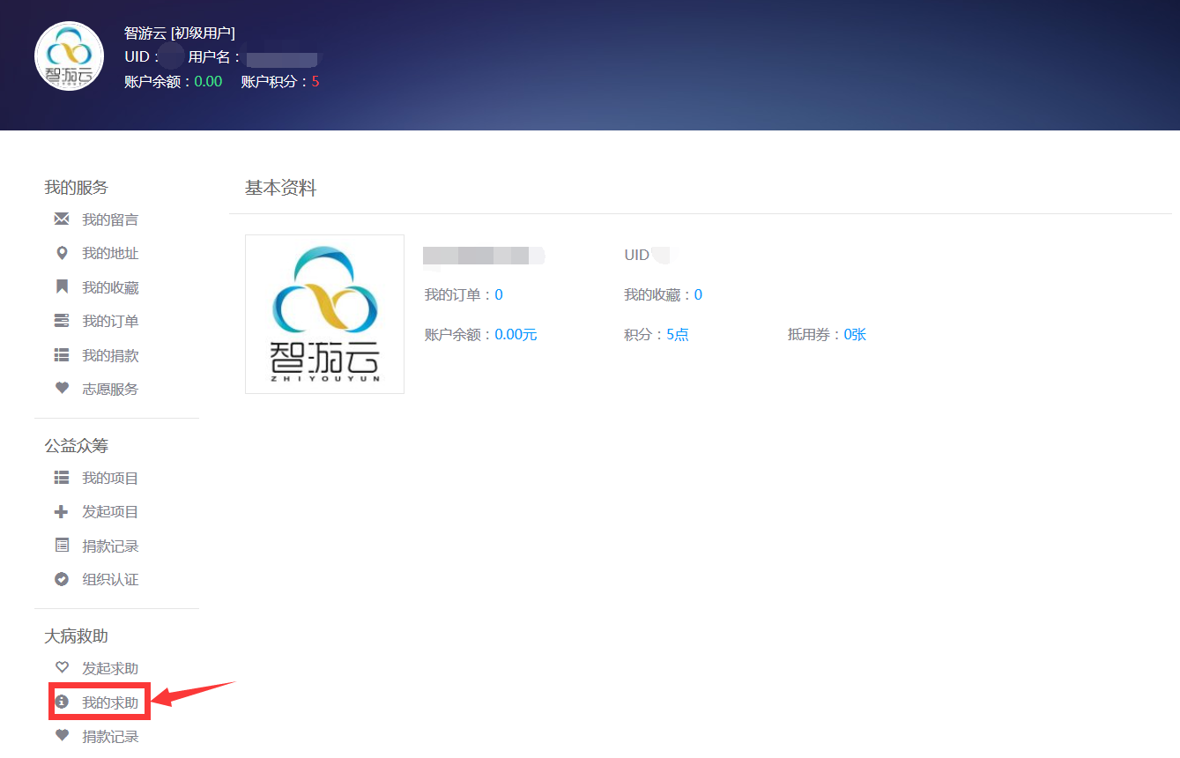Go to 组织认证 page

point(110,579)
